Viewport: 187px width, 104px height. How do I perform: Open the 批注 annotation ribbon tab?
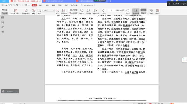pyautogui.click(x=47, y=5)
